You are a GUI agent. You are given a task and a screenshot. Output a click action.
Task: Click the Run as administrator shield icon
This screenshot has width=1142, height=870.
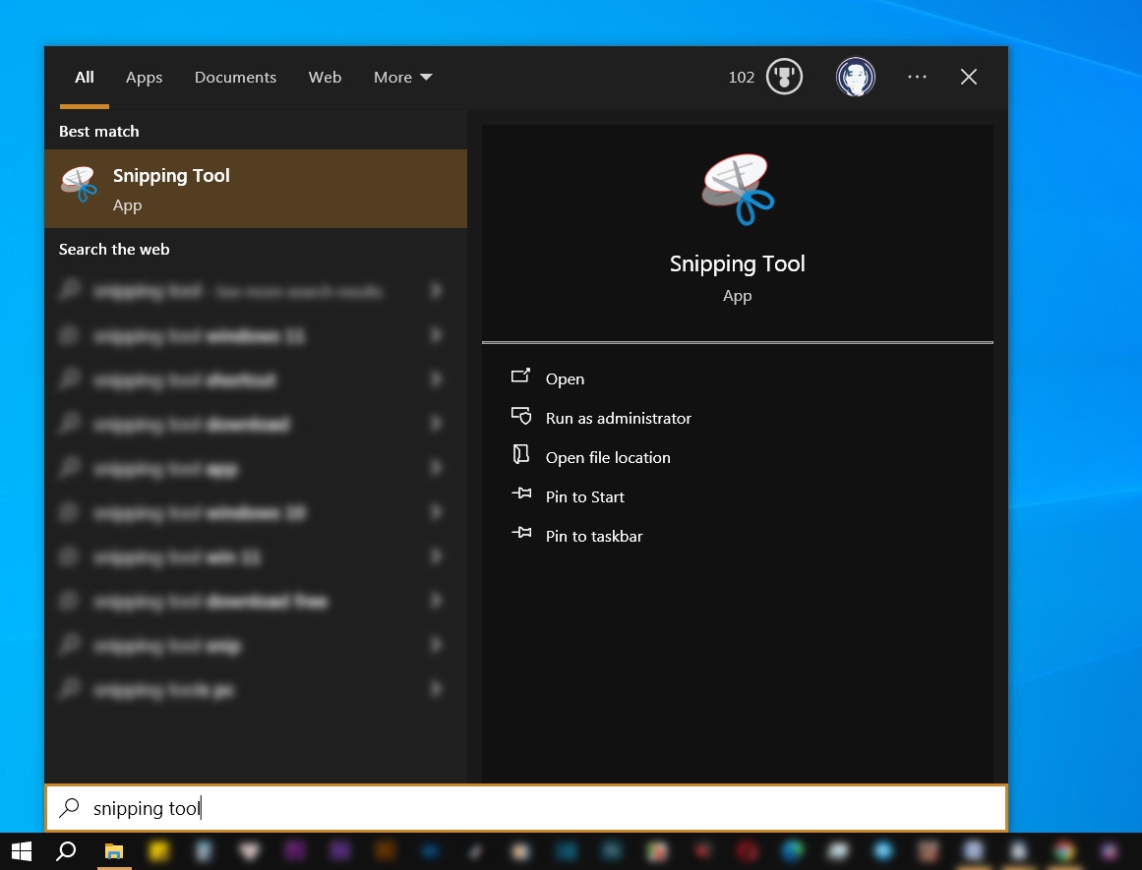coord(522,416)
